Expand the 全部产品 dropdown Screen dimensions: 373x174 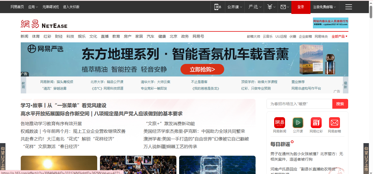339,36
